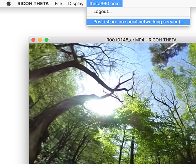Open the File menu

click(x=58, y=4)
